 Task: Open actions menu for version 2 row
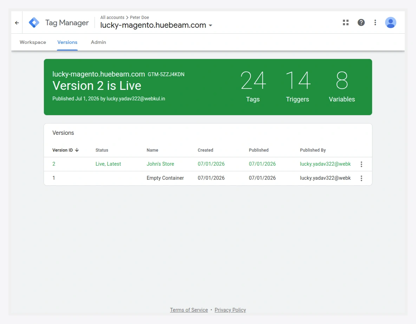[361, 164]
